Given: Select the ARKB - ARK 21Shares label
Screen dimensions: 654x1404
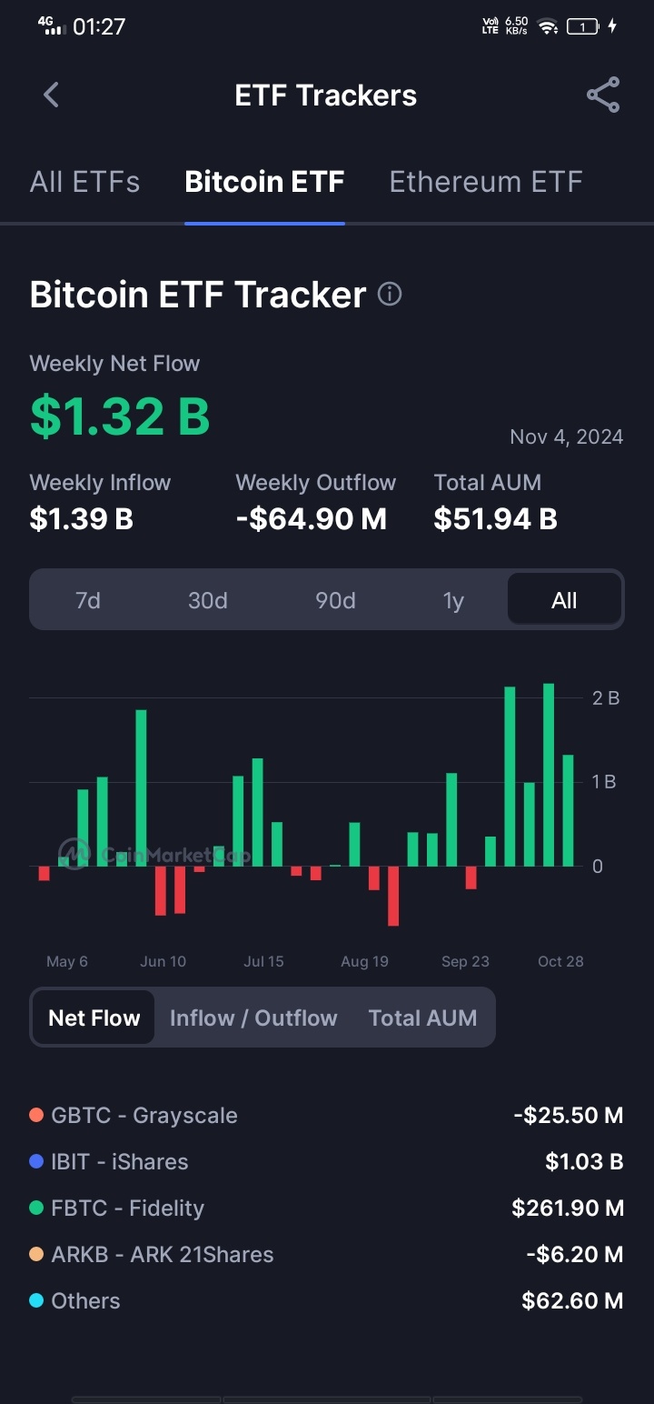Looking at the screenshot, I should (163, 1255).
